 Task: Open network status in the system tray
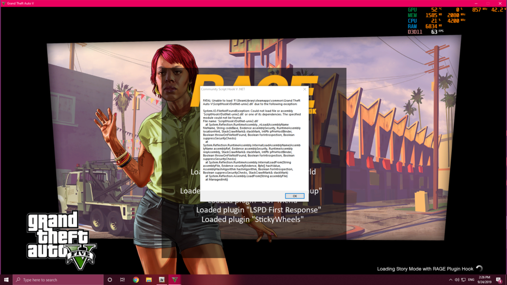(463, 280)
